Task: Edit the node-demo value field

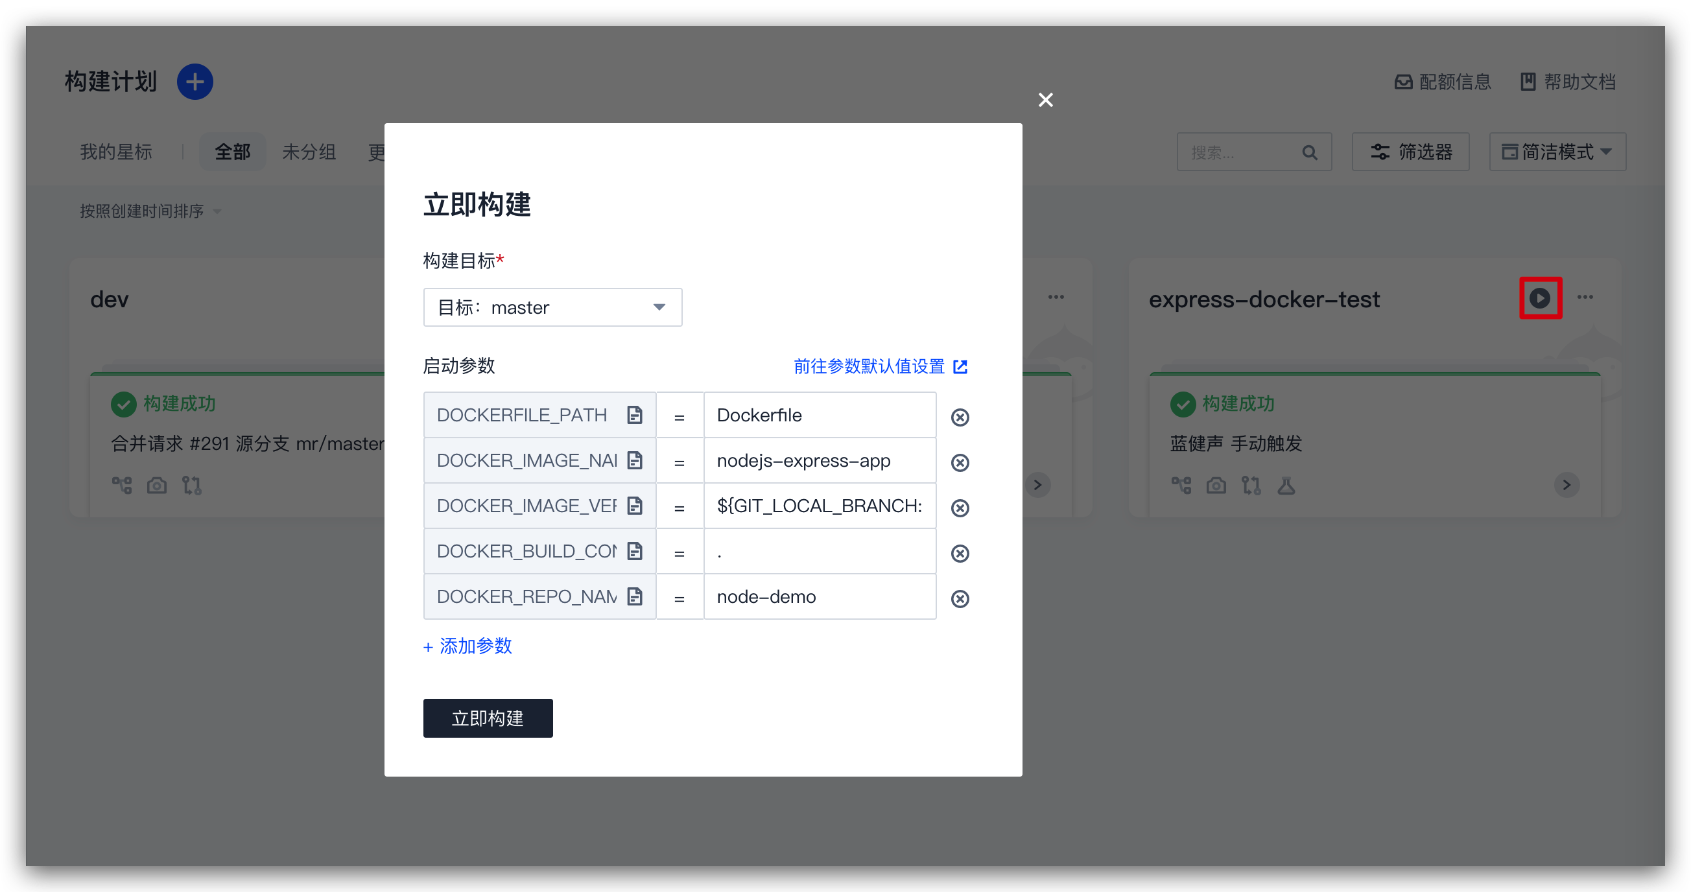Action: [x=820, y=596]
